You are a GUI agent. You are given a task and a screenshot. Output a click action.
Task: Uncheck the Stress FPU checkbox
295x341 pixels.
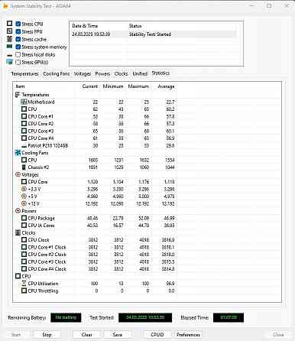click(x=18, y=31)
